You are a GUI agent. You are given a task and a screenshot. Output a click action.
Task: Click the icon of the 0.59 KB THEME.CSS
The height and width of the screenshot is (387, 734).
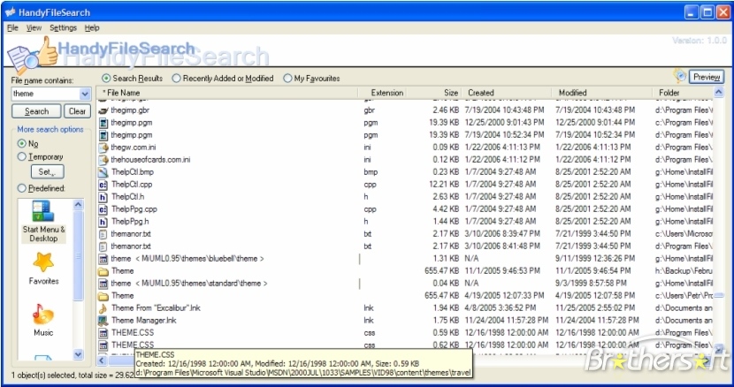tap(103, 333)
